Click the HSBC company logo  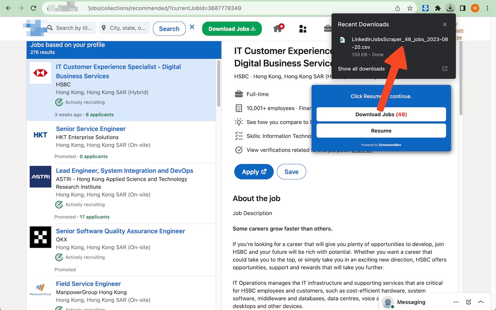pyautogui.click(x=40, y=73)
